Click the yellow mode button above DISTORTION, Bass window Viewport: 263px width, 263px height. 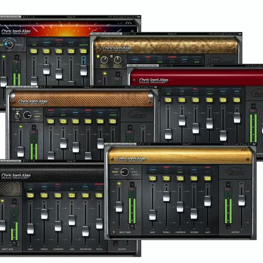tap(85, 195)
